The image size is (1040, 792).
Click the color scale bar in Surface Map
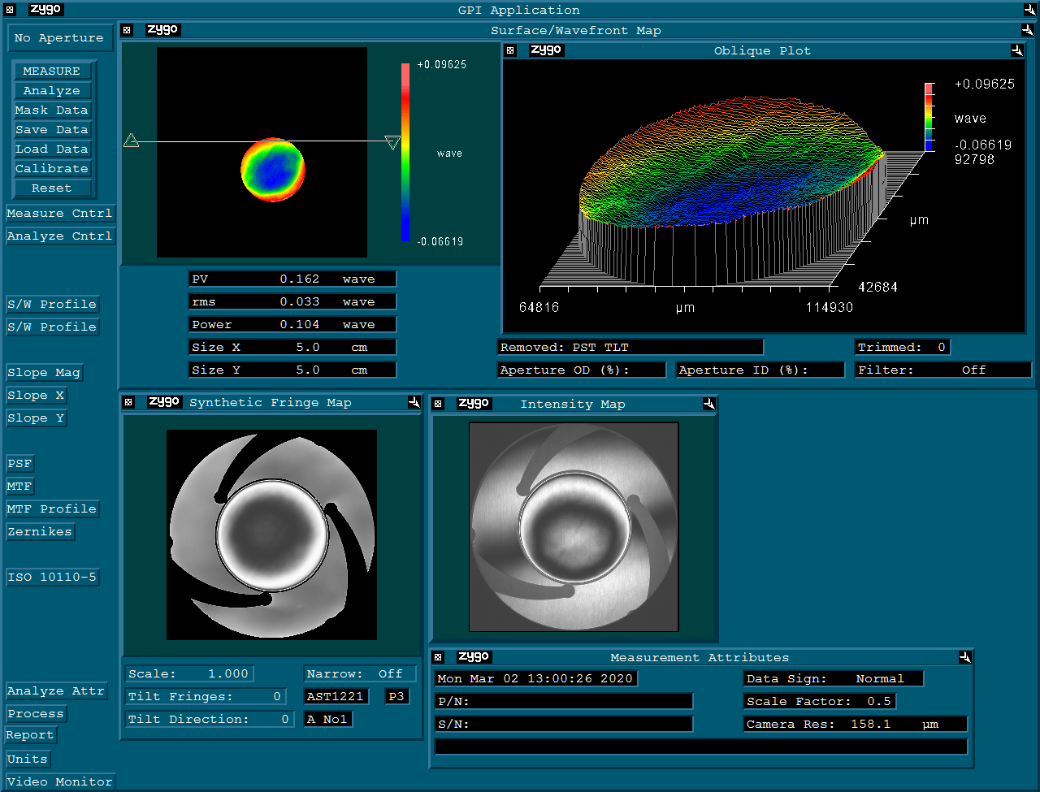coord(405,153)
